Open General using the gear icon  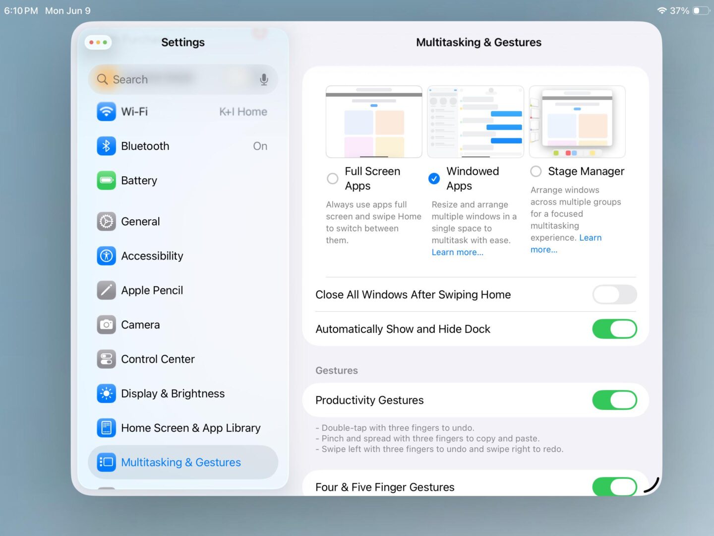[x=106, y=221]
